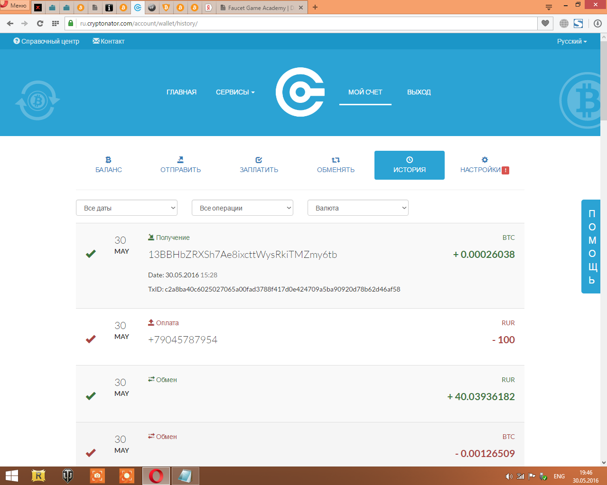Launch World of Tanks from the taskbar

click(68, 476)
